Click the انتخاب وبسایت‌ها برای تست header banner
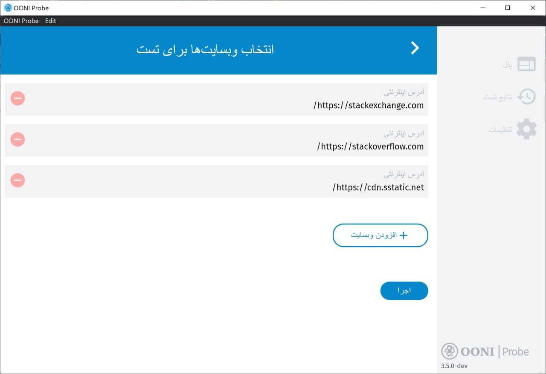 [205, 49]
